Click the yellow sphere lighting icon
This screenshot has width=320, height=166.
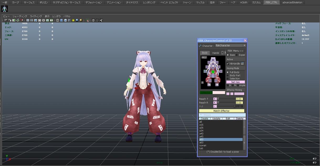click(x=73, y=20)
